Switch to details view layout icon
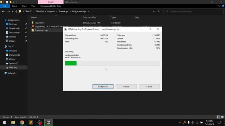This screenshot has width=225, height=126. click(x=218, y=117)
